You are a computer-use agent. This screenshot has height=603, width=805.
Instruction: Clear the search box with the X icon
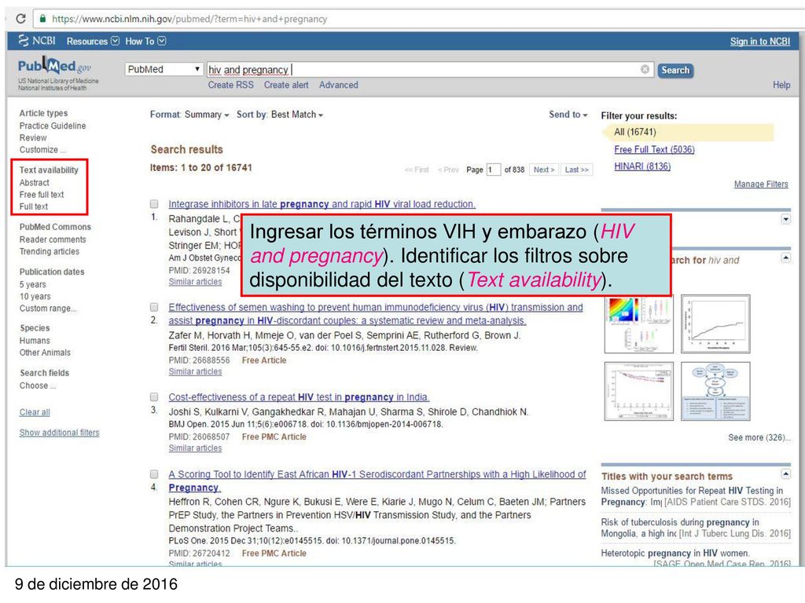(645, 69)
